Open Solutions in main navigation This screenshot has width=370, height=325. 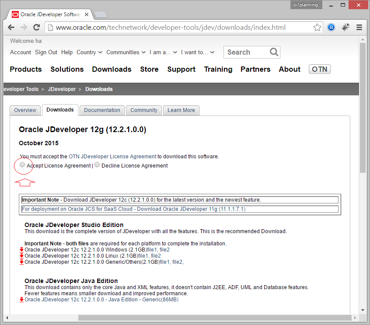67,69
